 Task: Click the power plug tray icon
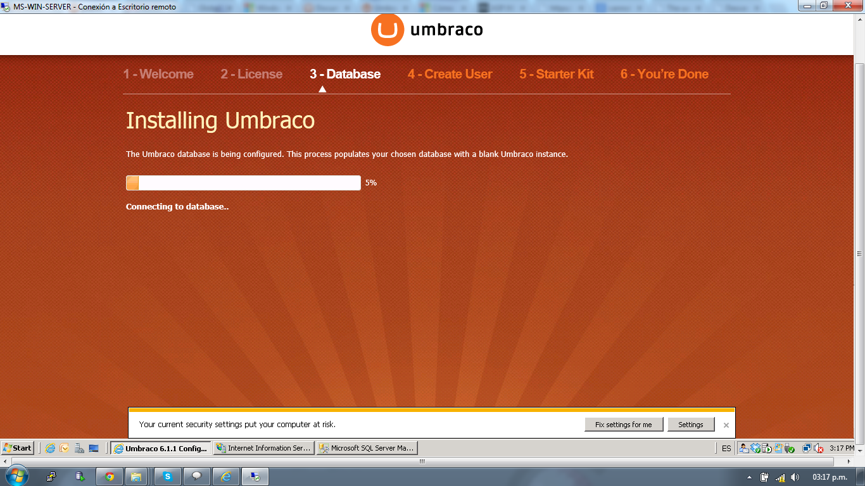[x=765, y=477]
